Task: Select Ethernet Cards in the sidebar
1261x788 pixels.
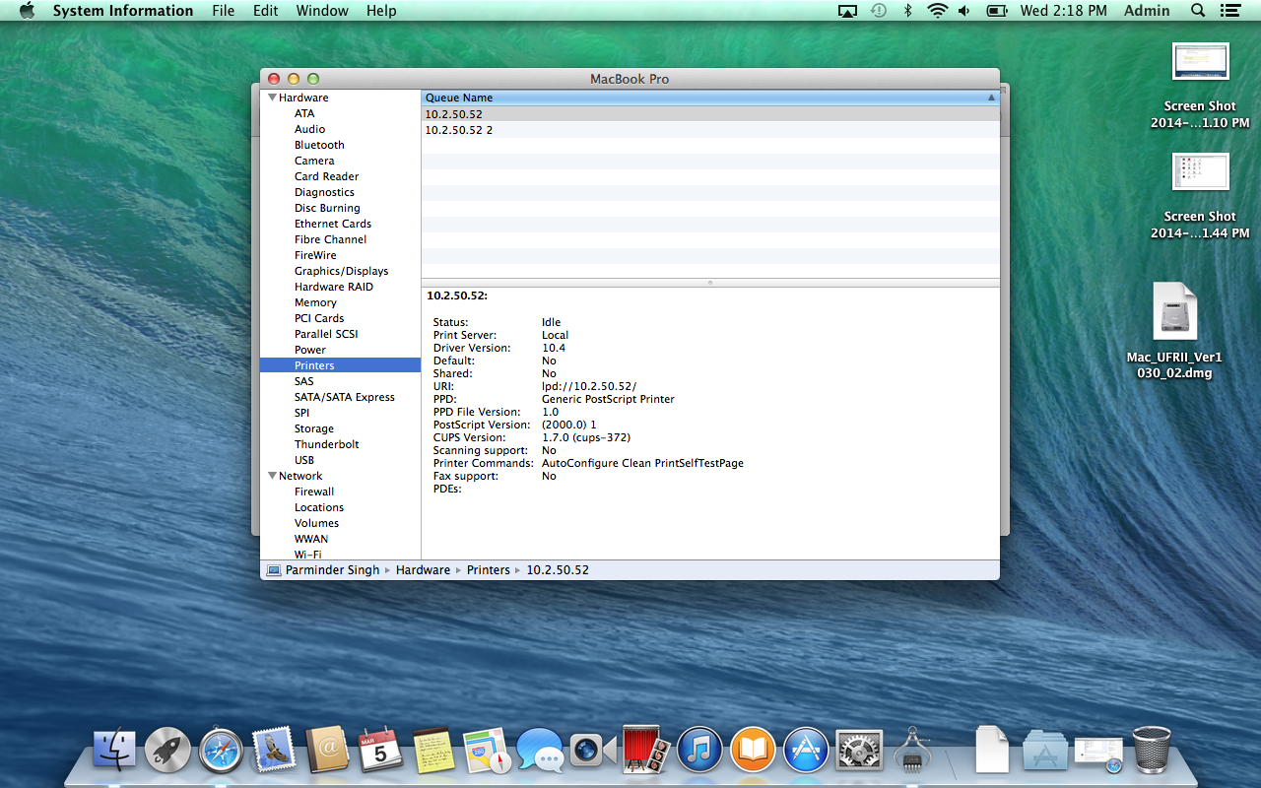Action: pos(333,224)
